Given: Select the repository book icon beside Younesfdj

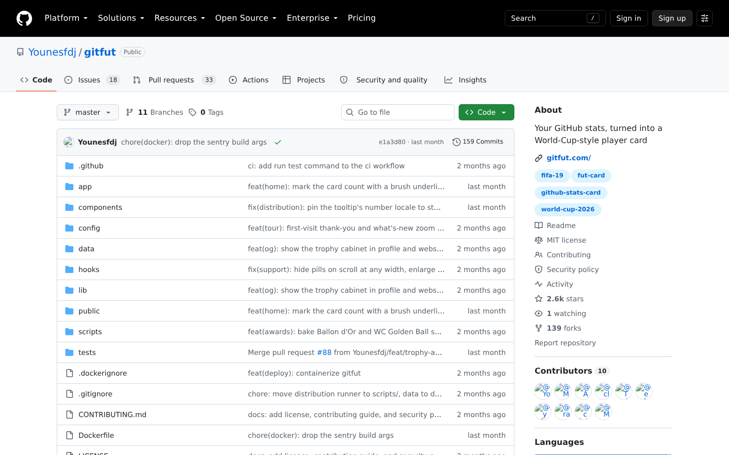Looking at the screenshot, I should [20, 52].
